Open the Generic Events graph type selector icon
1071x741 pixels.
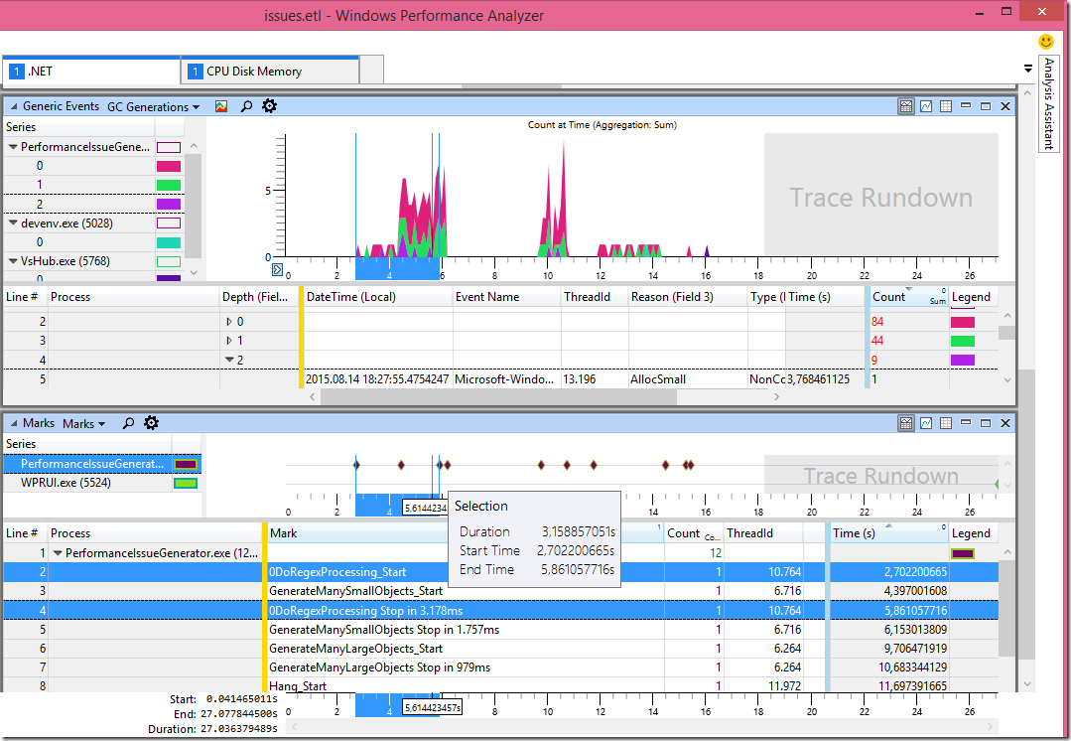[x=221, y=106]
